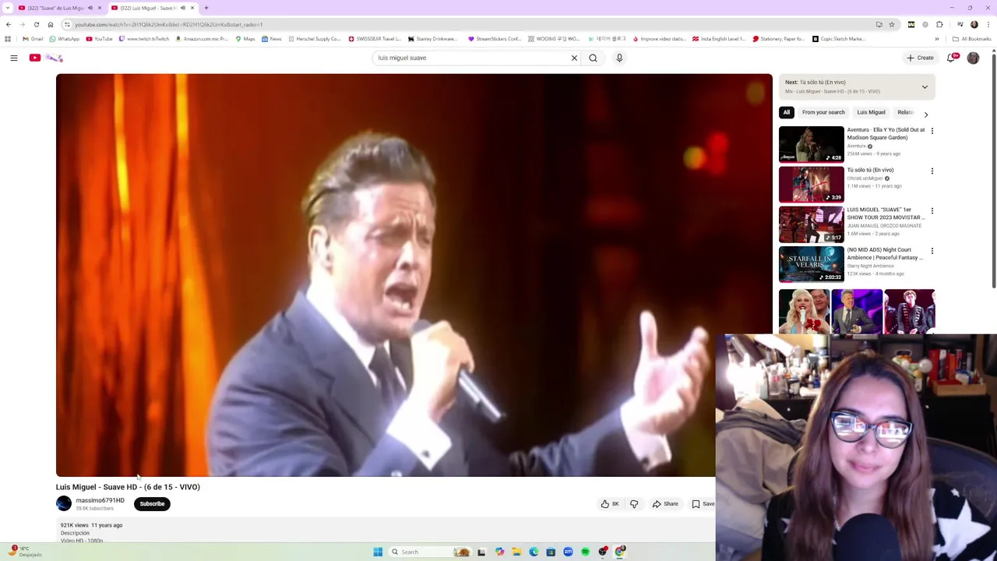Open the weather widget on the taskbar
The width and height of the screenshot is (997, 561).
coord(25,552)
